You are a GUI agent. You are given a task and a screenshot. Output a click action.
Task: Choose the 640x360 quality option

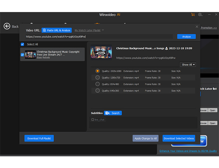[x=98, y=91]
